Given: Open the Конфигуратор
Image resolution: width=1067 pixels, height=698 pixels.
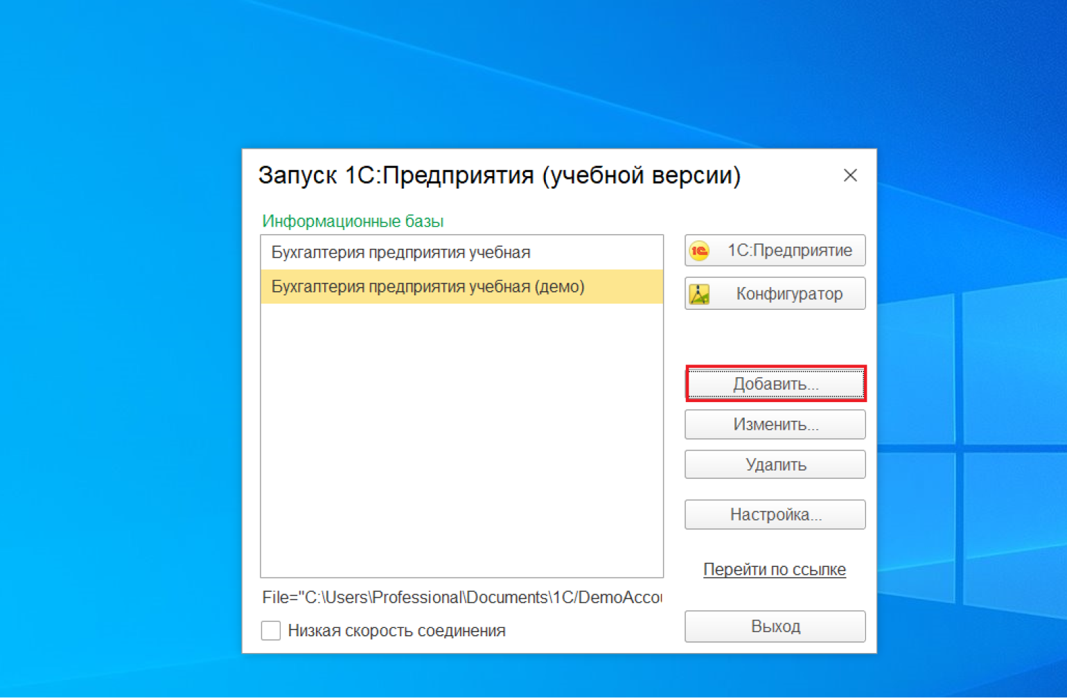Looking at the screenshot, I should [775, 293].
